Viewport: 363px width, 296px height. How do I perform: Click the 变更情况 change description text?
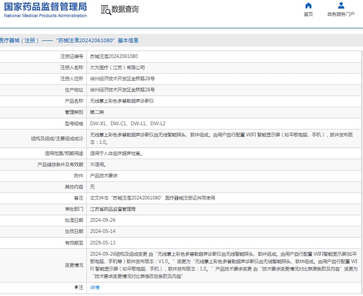pos(224,265)
